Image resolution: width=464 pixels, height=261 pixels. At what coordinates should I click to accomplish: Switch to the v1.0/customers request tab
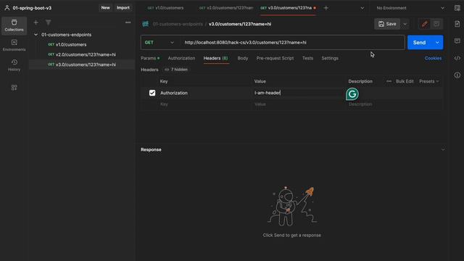(166, 8)
